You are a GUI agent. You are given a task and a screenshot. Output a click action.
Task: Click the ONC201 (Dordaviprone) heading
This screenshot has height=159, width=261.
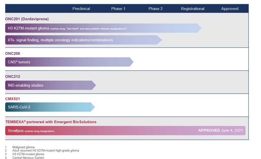[27, 19]
